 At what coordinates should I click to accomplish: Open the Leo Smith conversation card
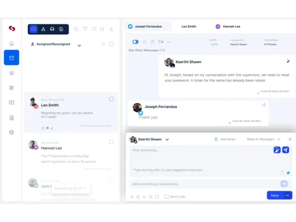tap(71, 112)
